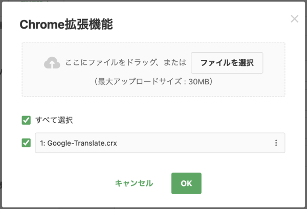Viewport: 307px width, 209px height.
Task: Toggle the すべて選択 checkbox
Action: [26, 120]
